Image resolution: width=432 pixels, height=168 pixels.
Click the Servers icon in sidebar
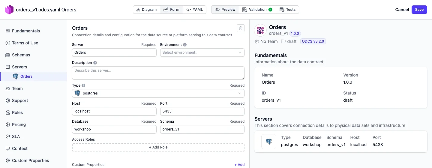point(8,67)
